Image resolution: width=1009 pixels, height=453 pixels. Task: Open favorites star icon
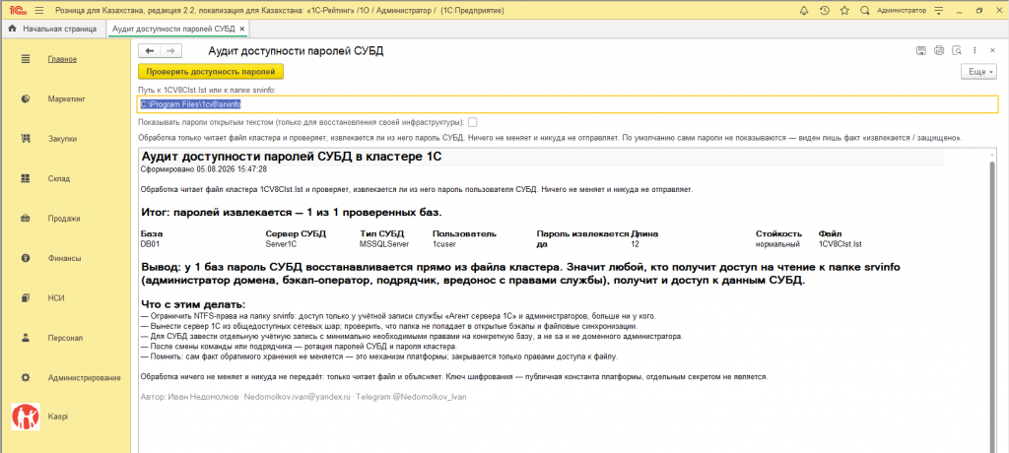pos(844,10)
